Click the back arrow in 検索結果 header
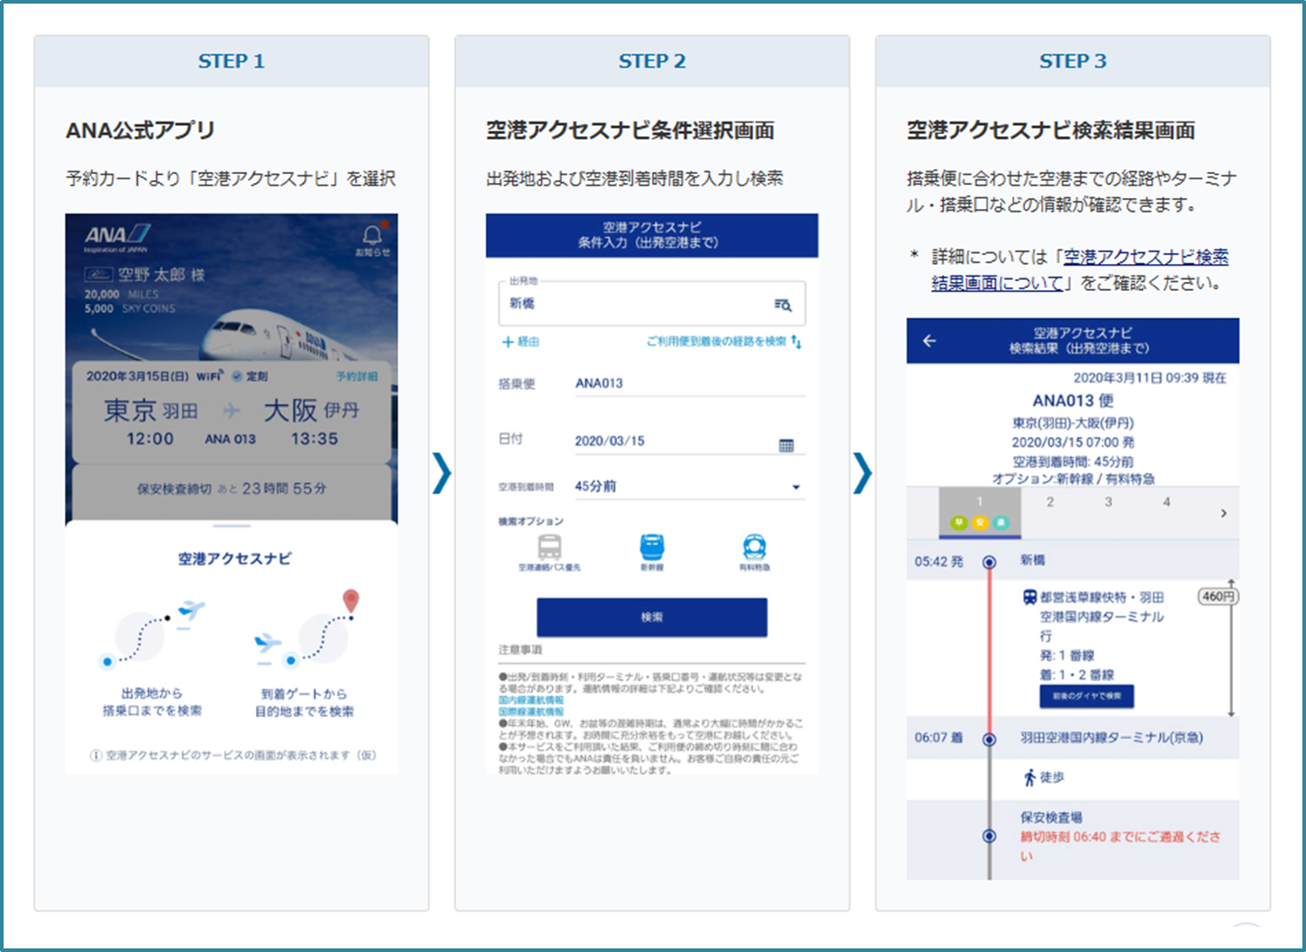The width and height of the screenshot is (1306, 952). (x=930, y=340)
